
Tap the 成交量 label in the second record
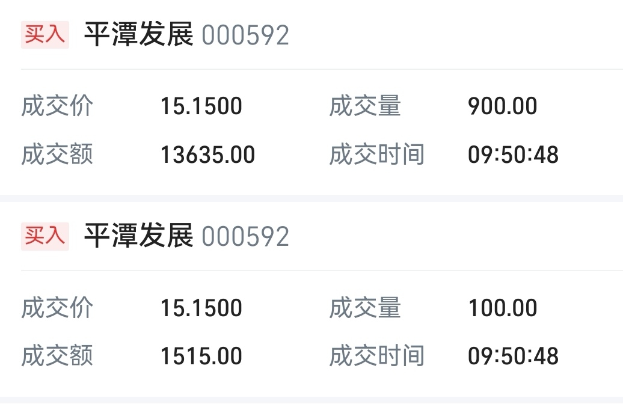[365, 308]
